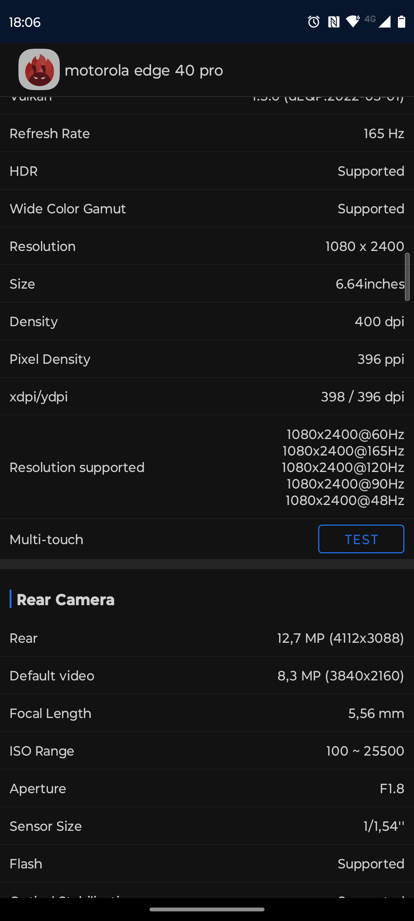Tap the bottom navigation gesture bar
The height and width of the screenshot is (921, 414).
[x=207, y=909]
